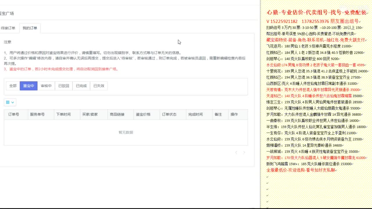Select the 审核中 filter

46,86
